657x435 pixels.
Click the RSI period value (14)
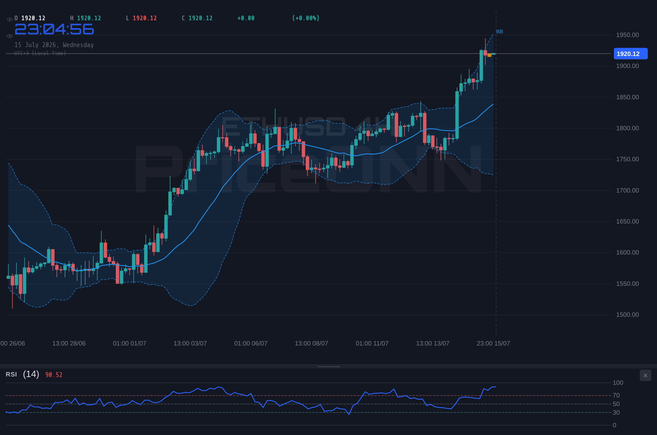[x=31, y=374]
